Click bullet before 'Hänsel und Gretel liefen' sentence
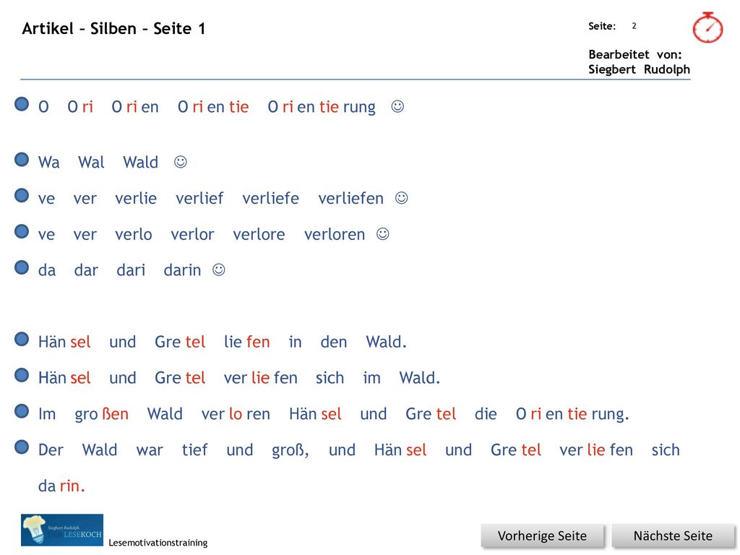 22,339
